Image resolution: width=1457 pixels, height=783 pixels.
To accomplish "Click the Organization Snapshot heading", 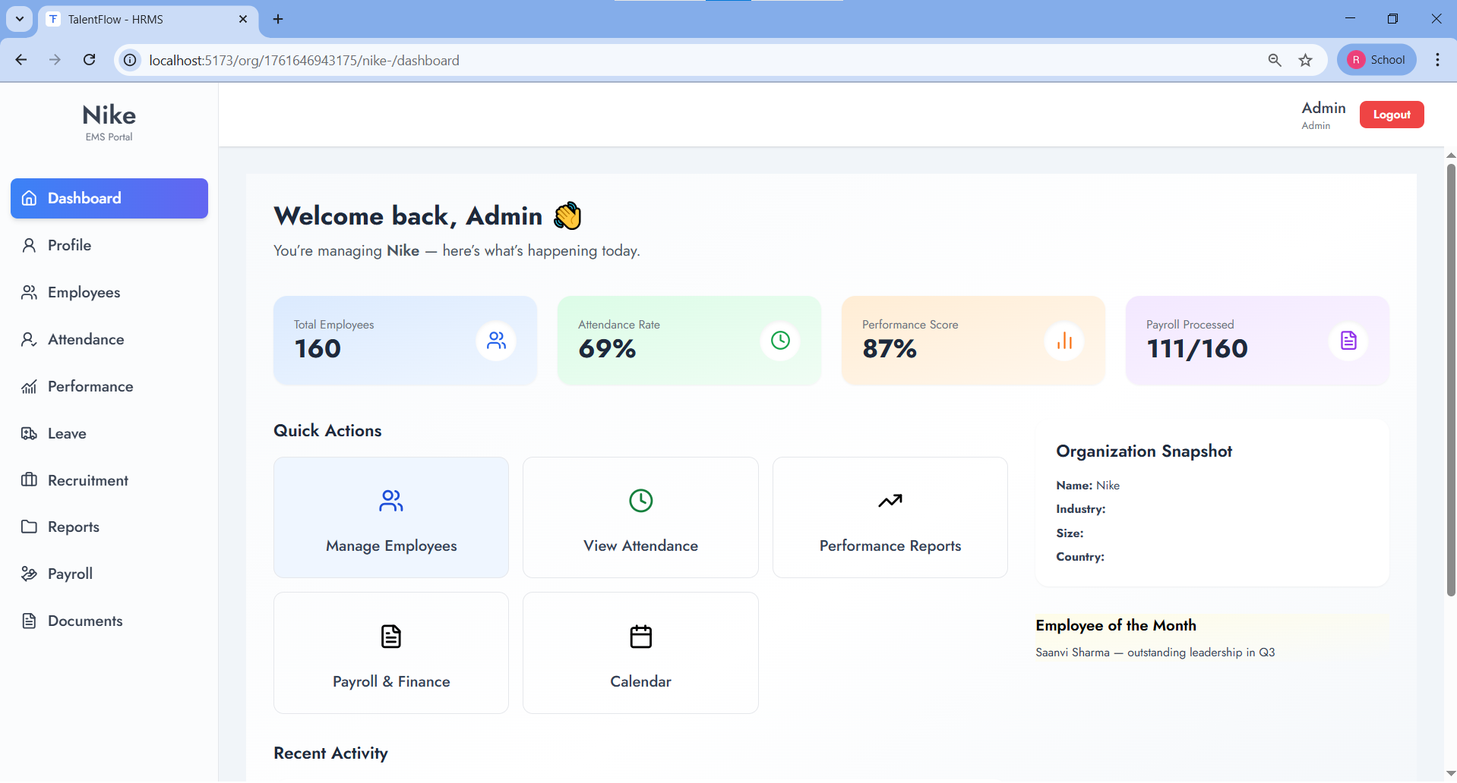I will click(1144, 451).
